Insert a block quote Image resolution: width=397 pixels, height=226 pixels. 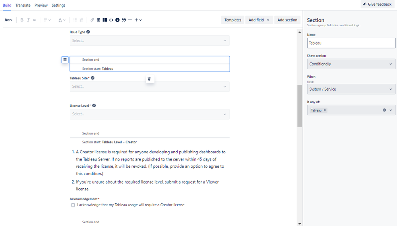(x=124, y=20)
